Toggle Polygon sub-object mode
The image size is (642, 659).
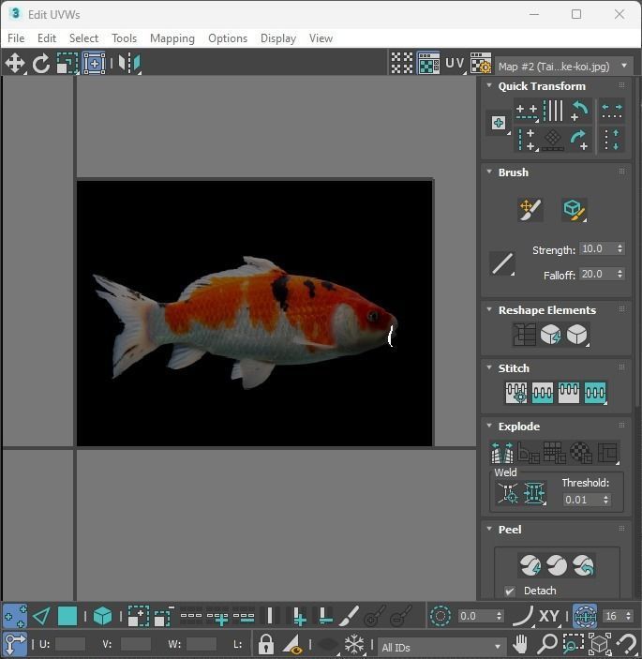point(67,617)
